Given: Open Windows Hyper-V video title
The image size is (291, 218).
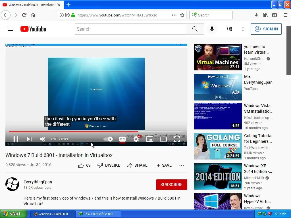Looking at the screenshot, I should tap(258, 199).
